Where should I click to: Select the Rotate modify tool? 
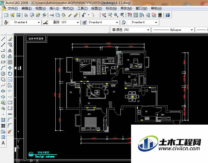[x=10, y=74]
